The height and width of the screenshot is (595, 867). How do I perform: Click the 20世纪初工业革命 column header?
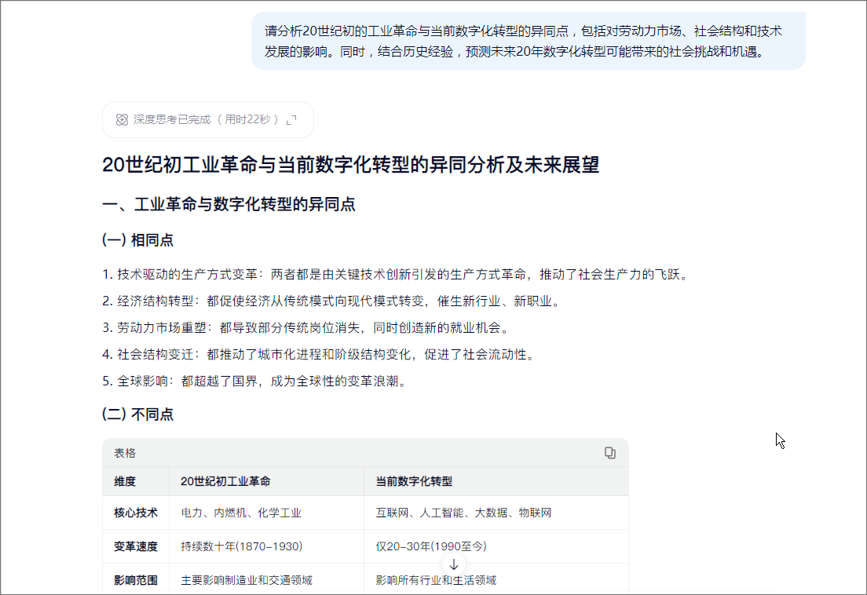pyautogui.click(x=225, y=481)
